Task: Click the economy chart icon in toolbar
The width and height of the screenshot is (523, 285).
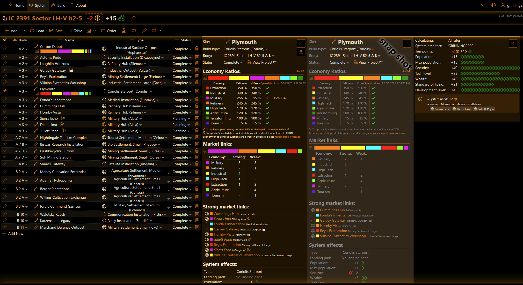Action: pos(89,31)
